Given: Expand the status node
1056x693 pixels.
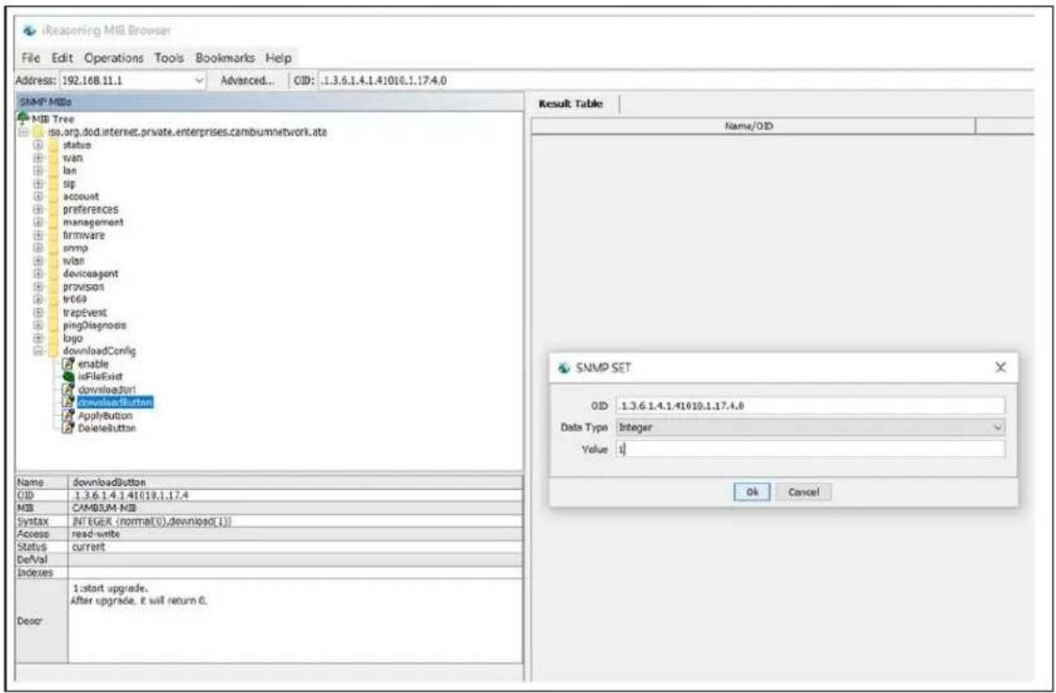Looking at the screenshot, I should coord(39,145).
